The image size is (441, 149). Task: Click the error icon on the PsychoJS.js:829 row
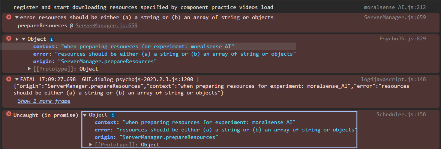point(9,39)
